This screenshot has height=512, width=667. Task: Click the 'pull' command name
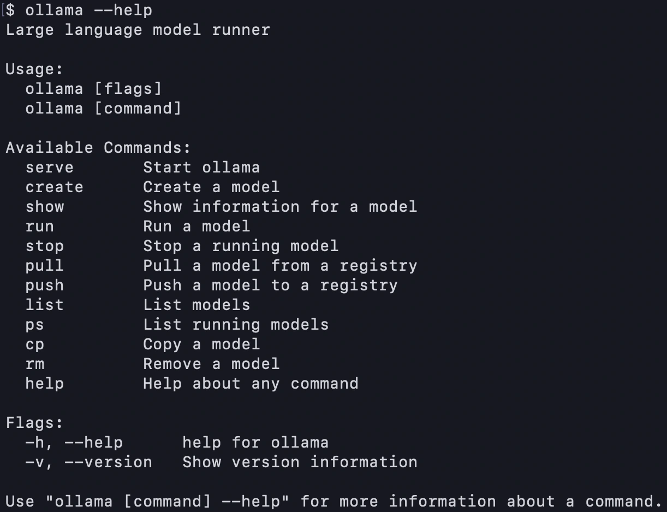click(x=44, y=266)
